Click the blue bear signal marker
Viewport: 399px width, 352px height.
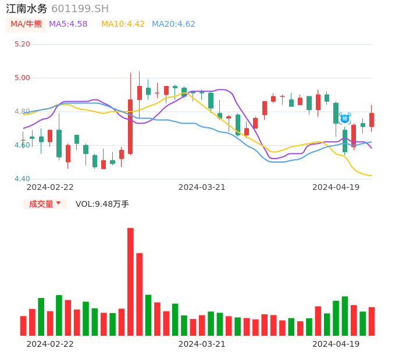pos(345,118)
